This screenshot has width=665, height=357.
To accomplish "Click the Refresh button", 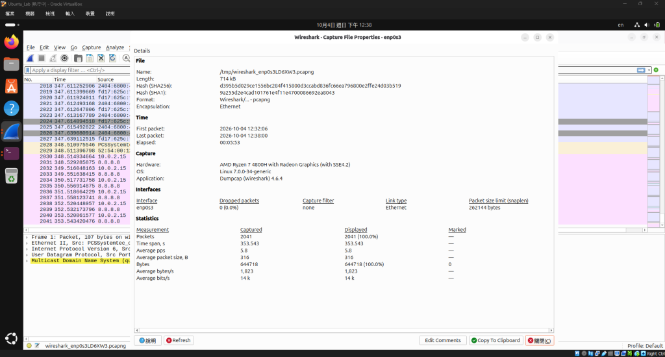I will tap(179, 341).
